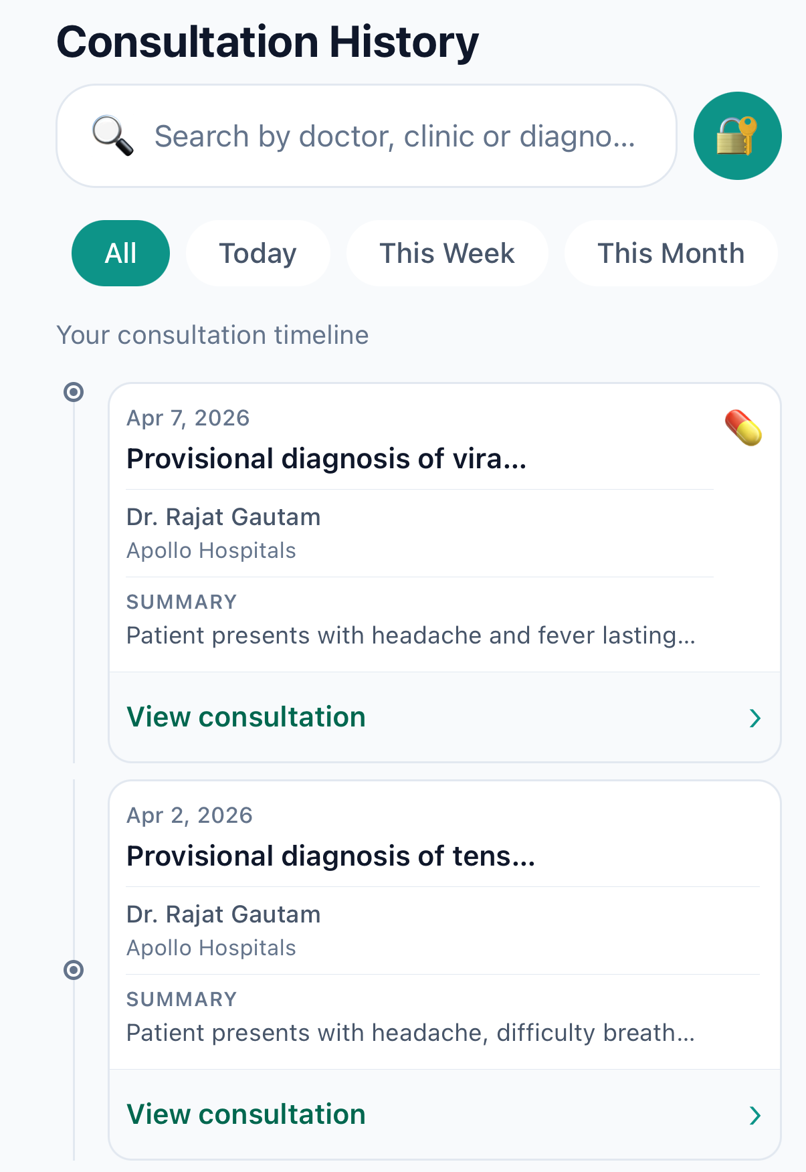Click the difficulty breathing summary text
Screen dimensions: 806x1172
[x=411, y=1033]
